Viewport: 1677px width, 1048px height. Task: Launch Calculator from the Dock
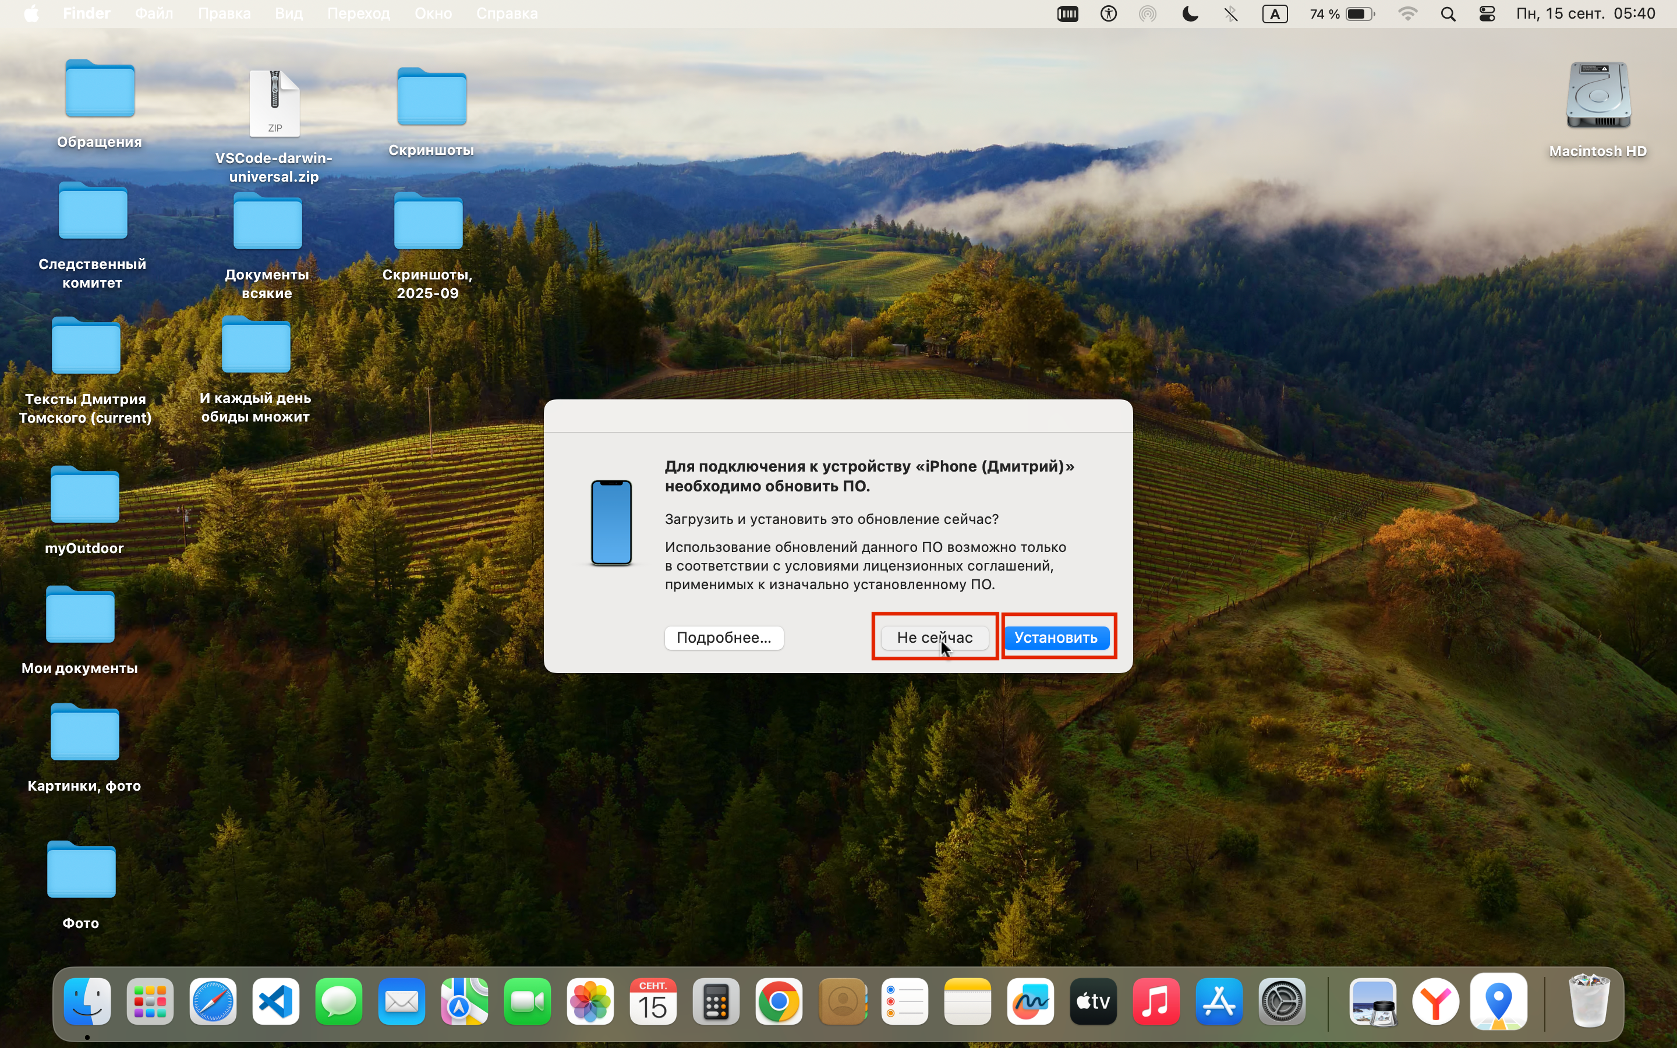[x=716, y=1001]
